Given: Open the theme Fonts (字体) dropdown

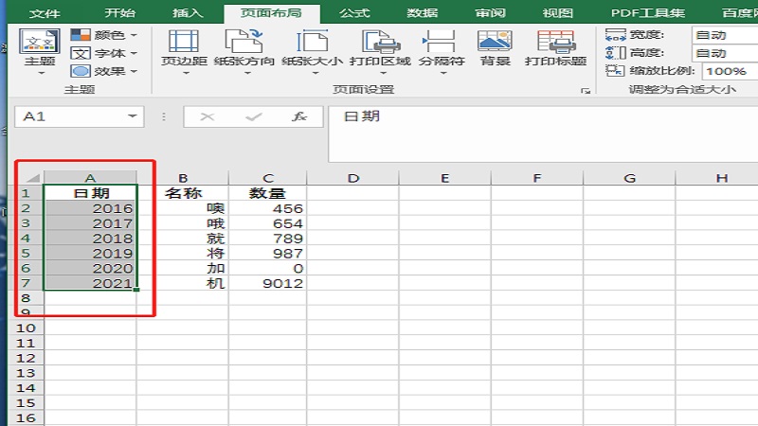Looking at the screenshot, I should tap(104, 53).
